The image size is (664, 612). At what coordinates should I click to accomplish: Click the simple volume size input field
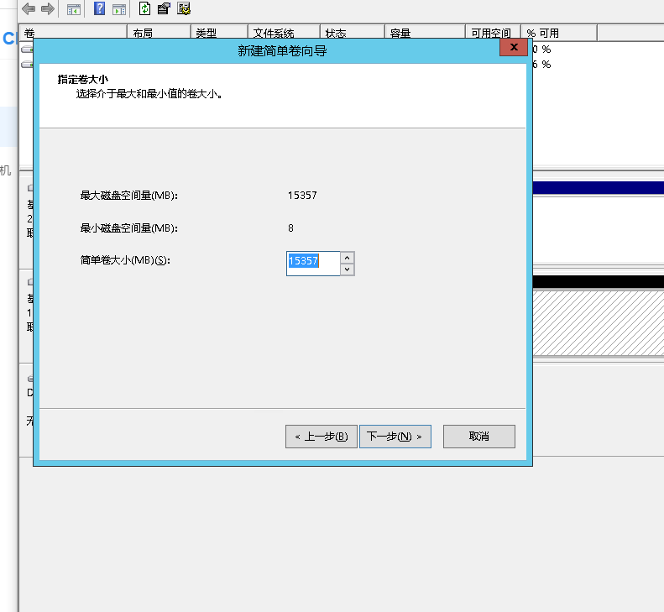click(x=312, y=263)
